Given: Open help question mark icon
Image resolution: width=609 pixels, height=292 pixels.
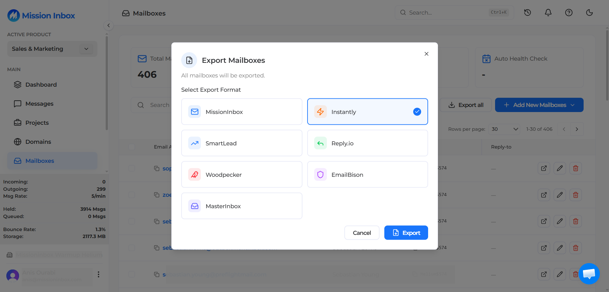Looking at the screenshot, I should click(x=569, y=13).
